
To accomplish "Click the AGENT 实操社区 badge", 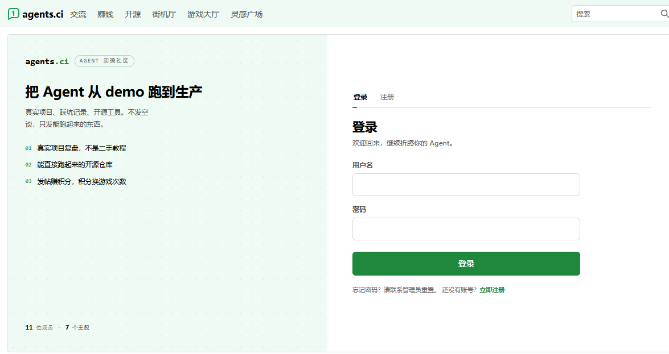I will tap(104, 61).
